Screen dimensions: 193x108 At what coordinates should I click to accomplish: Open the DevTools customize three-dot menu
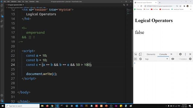pos(185,54)
